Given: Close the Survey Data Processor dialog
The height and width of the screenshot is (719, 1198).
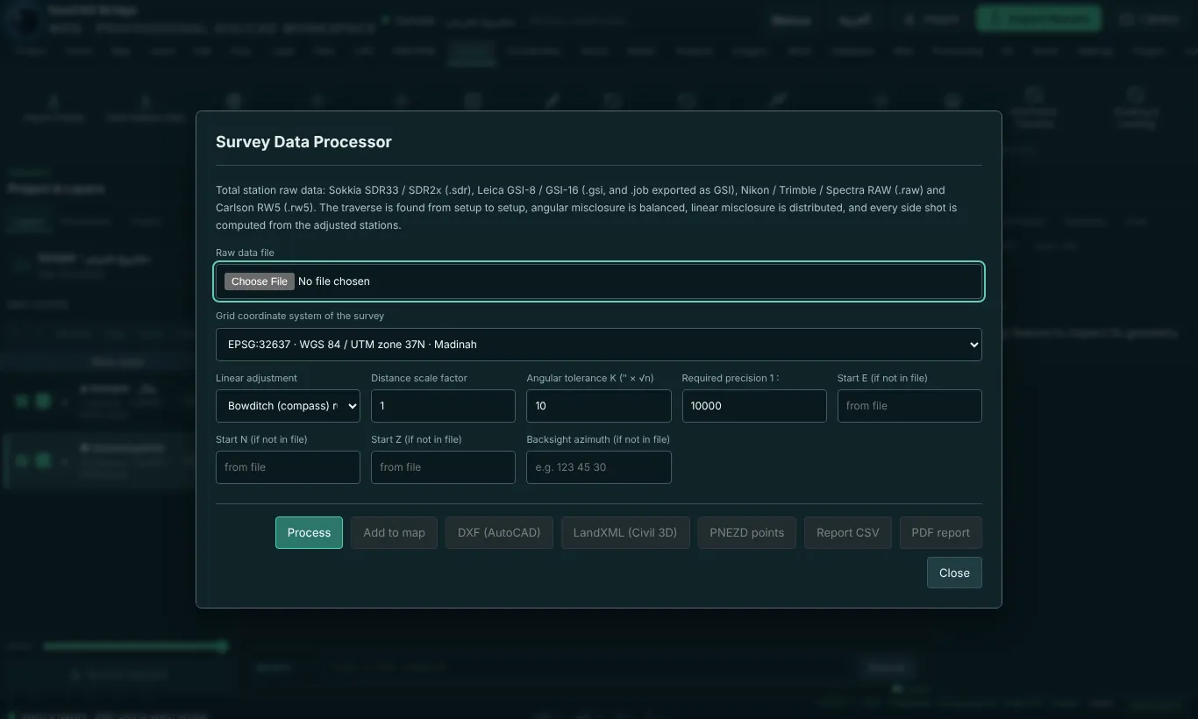Looking at the screenshot, I should click(x=954, y=573).
